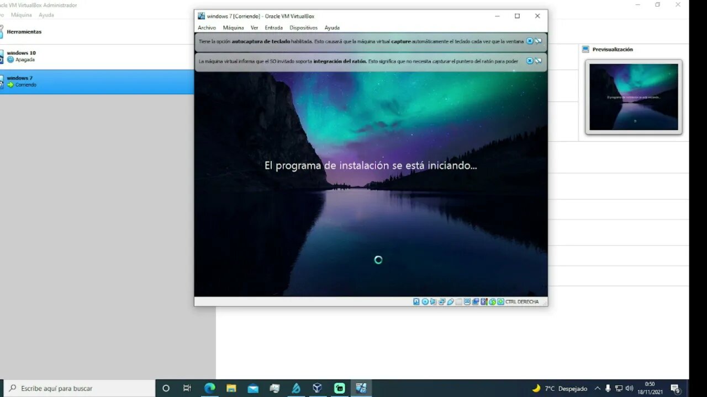707x397 pixels.
Task: Open the network tray icon
Action: coord(619,388)
